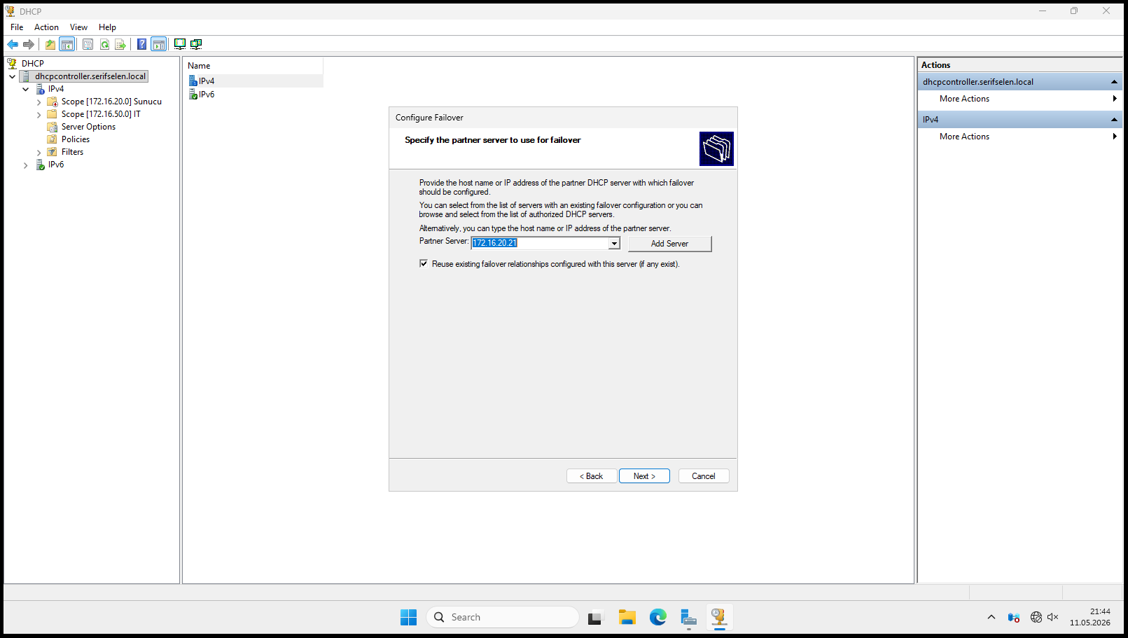Toggle the Show/Hide Console Tree icon

[67, 44]
